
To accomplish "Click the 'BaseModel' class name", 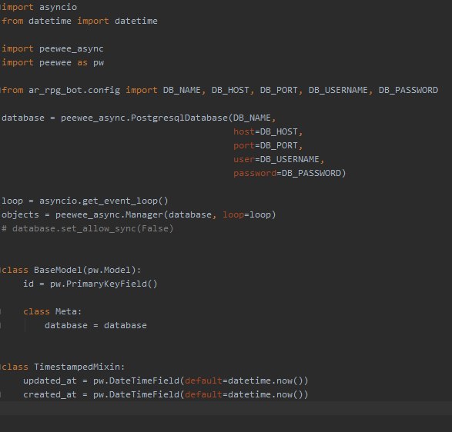I will pos(58,270).
